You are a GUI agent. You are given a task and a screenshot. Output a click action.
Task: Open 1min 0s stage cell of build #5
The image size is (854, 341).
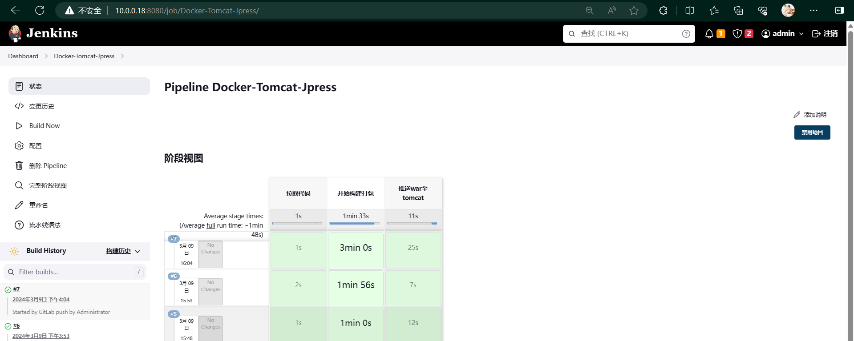click(x=356, y=325)
